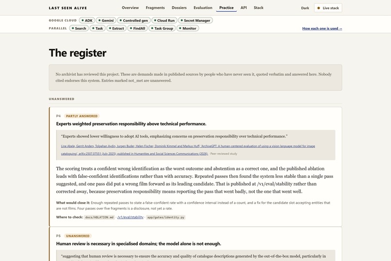Click the PARALLEL row label
This screenshot has width=391, height=261.
point(58,29)
